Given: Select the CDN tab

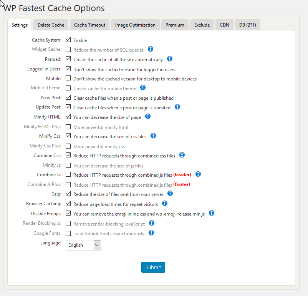Looking at the screenshot, I should coord(224,25).
